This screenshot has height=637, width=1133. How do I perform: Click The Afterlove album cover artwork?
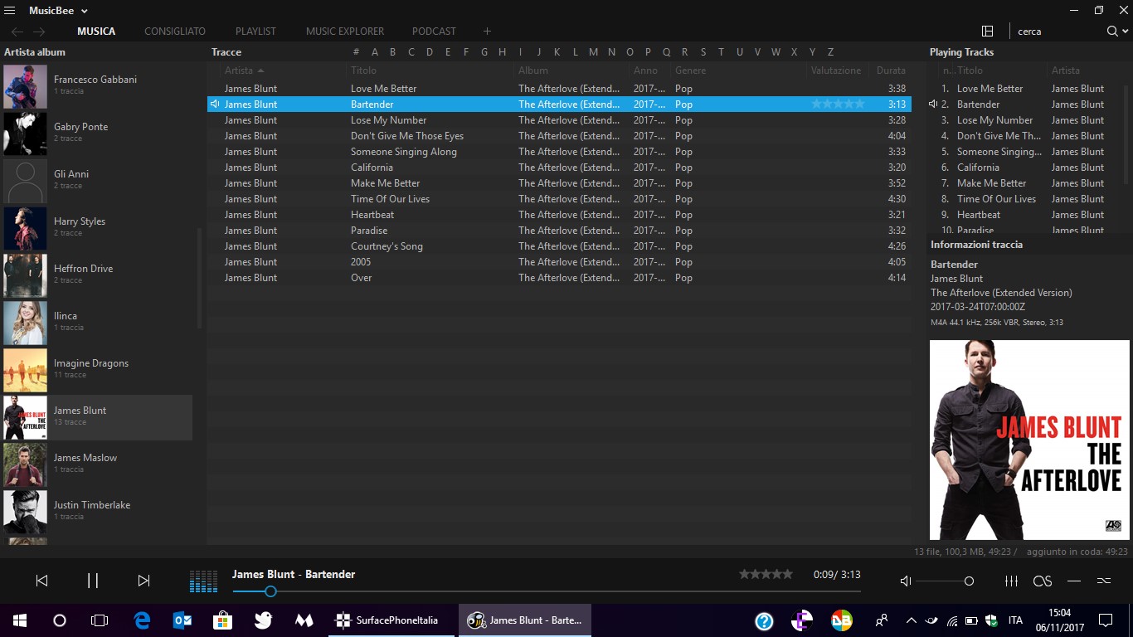click(x=1029, y=440)
